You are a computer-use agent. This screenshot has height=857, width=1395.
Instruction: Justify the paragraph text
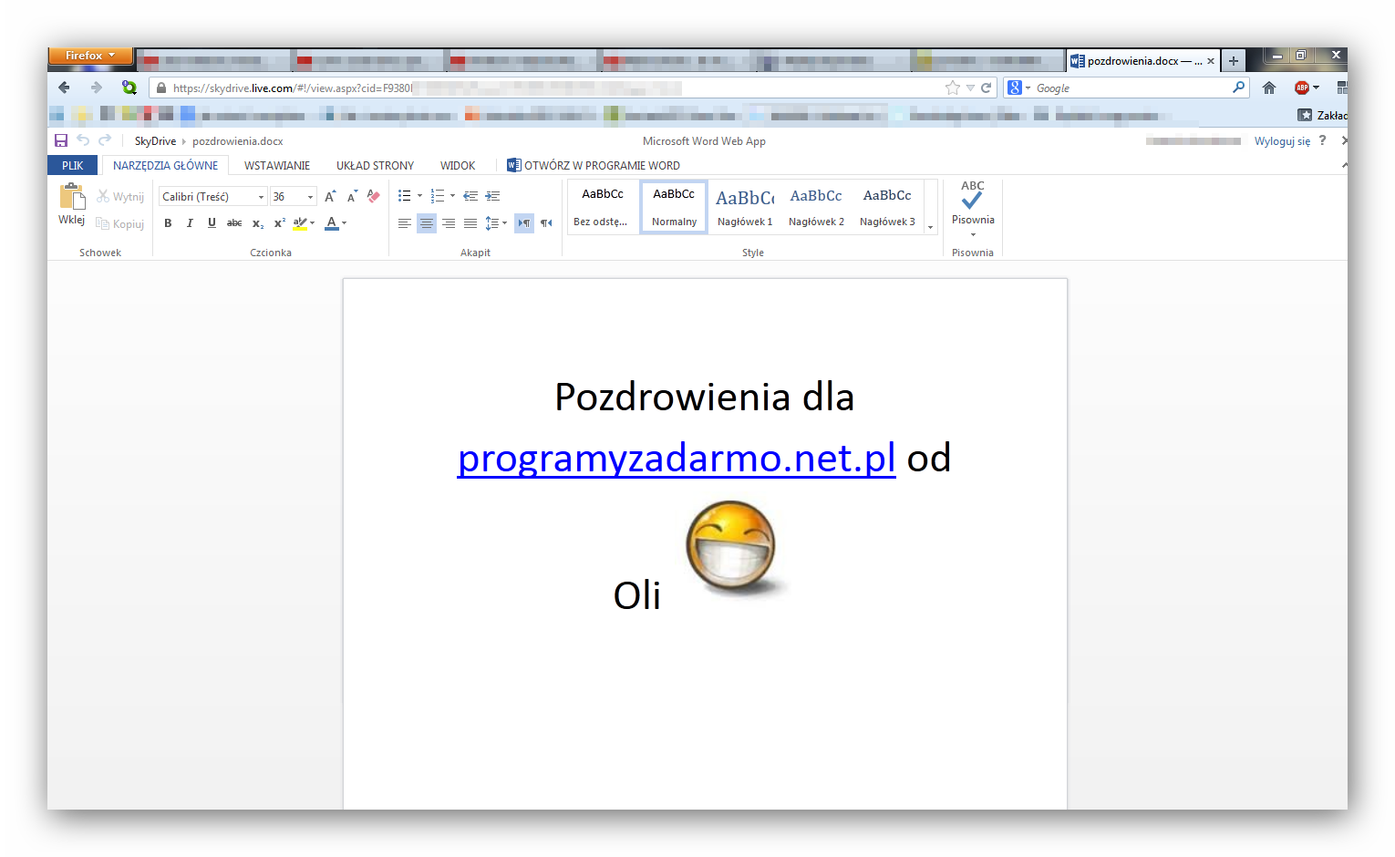click(470, 223)
